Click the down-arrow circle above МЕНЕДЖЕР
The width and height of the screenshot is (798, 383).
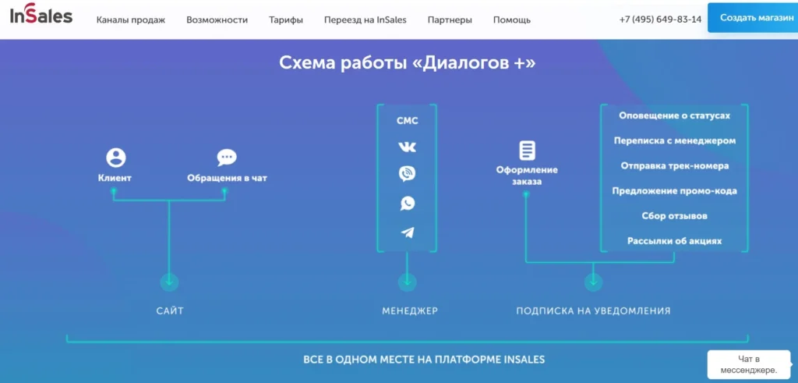[407, 281]
